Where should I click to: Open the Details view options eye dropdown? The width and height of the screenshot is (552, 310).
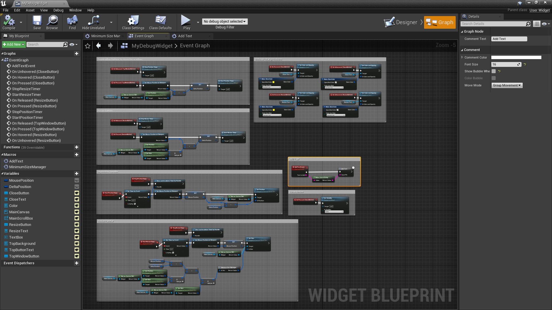coord(545,24)
